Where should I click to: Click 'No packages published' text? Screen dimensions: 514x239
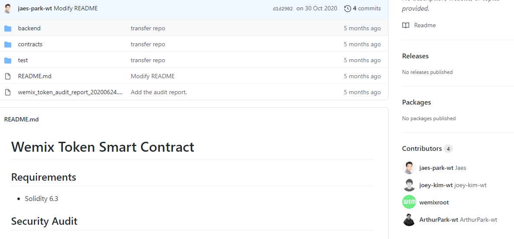pos(429,118)
